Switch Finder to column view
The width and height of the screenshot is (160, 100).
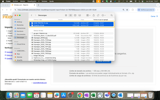pyautogui.click(x=75, y=15)
